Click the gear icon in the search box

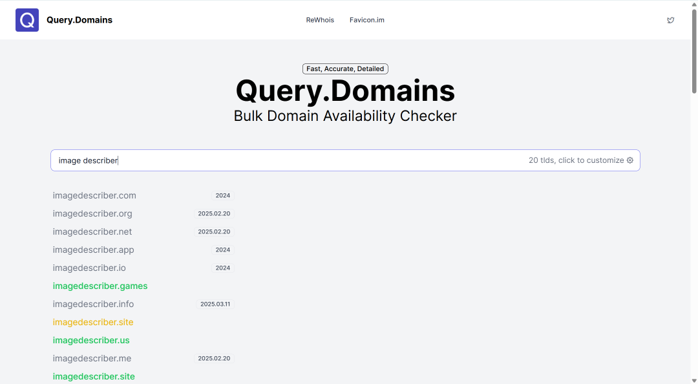(x=630, y=160)
